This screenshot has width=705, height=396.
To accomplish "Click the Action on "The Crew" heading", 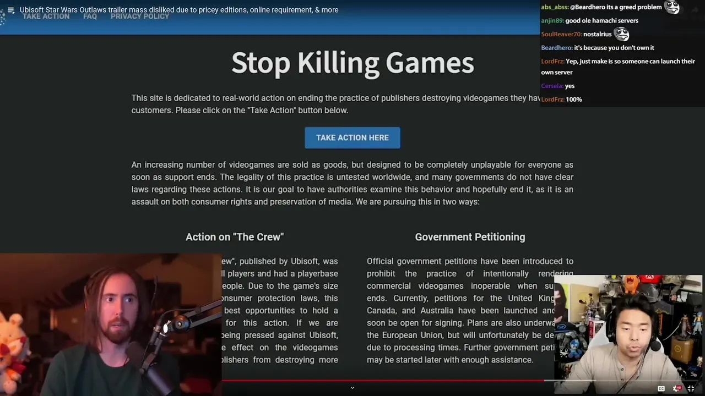I will [x=235, y=237].
